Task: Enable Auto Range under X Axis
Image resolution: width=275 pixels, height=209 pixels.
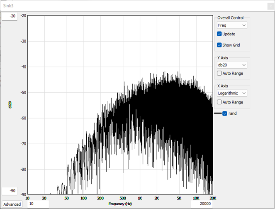Action: [x=219, y=102]
